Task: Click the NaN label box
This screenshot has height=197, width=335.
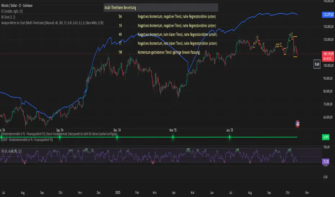Action: (x=317, y=65)
